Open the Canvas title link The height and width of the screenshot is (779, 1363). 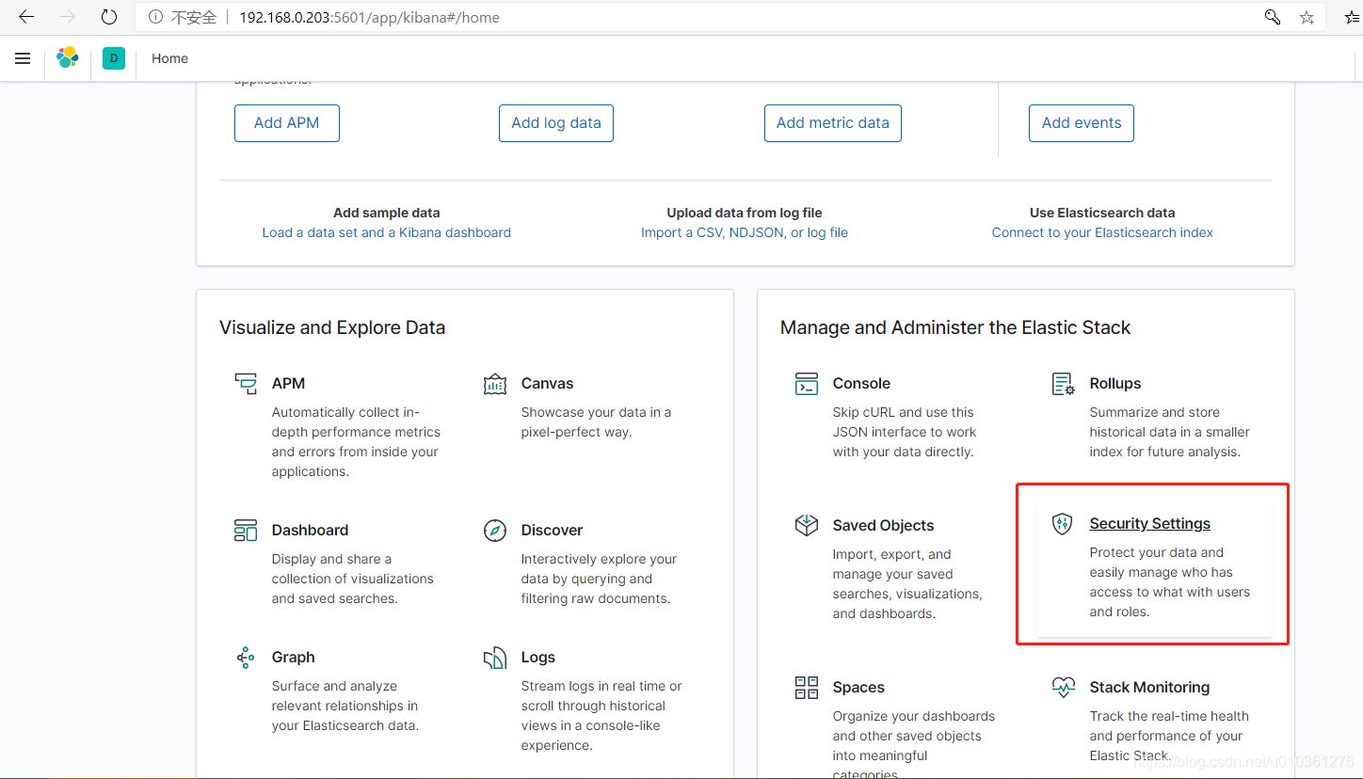click(x=547, y=383)
